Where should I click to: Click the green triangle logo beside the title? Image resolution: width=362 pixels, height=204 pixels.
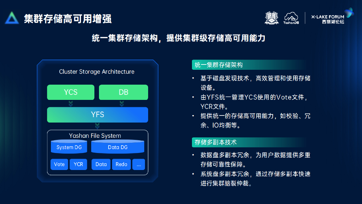(x=12, y=18)
